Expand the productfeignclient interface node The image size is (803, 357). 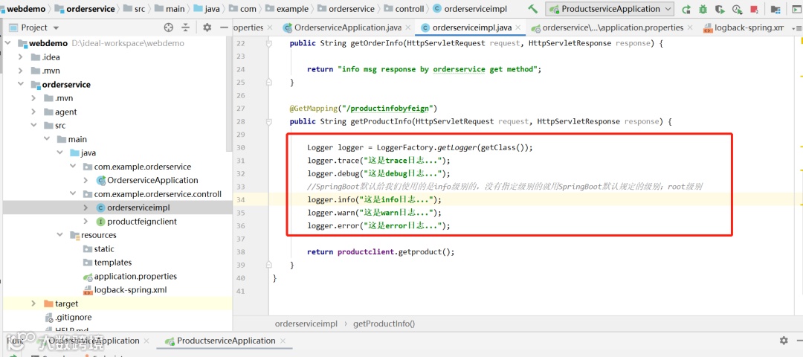(x=86, y=222)
